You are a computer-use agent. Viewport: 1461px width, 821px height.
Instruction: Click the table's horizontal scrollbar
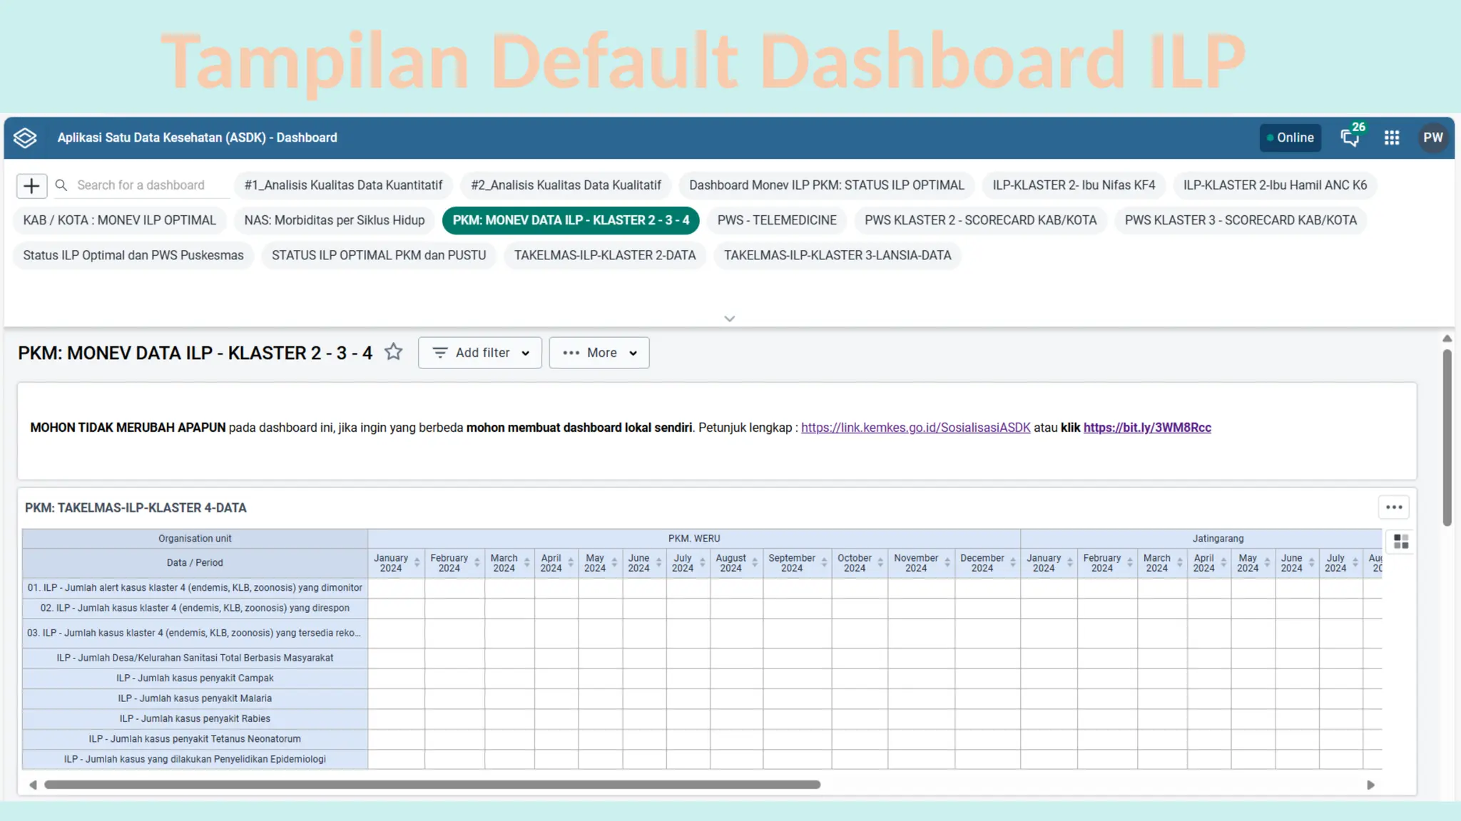[432, 785]
